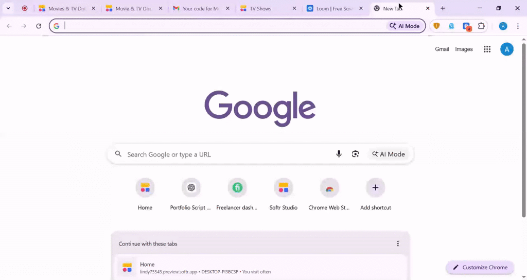The height and width of the screenshot is (280, 527).
Task: Open the tab search dropdown arrow
Action: coord(8,8)
